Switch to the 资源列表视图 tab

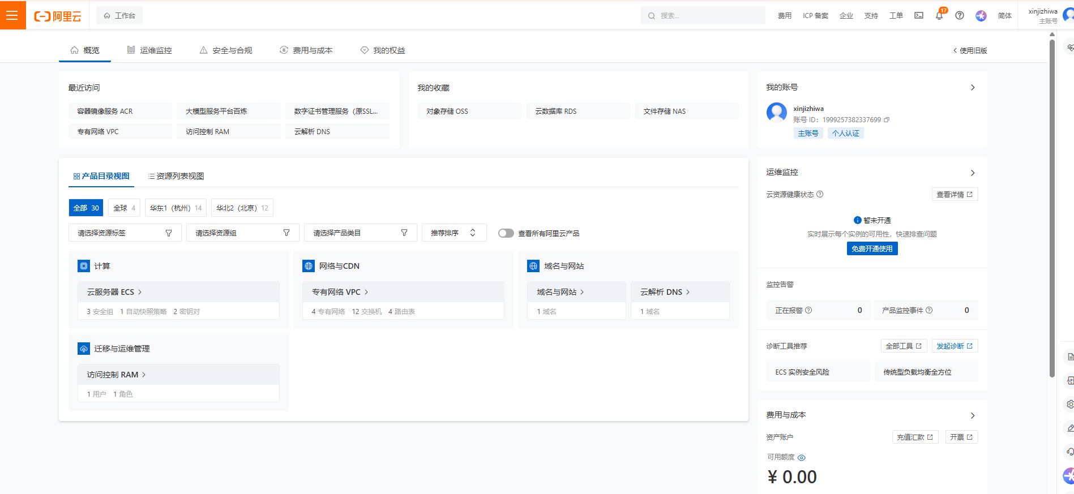(x=176, y=176)
